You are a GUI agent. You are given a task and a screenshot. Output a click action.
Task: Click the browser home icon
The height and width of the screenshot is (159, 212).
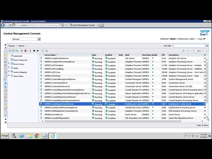[x=201, y=25]
